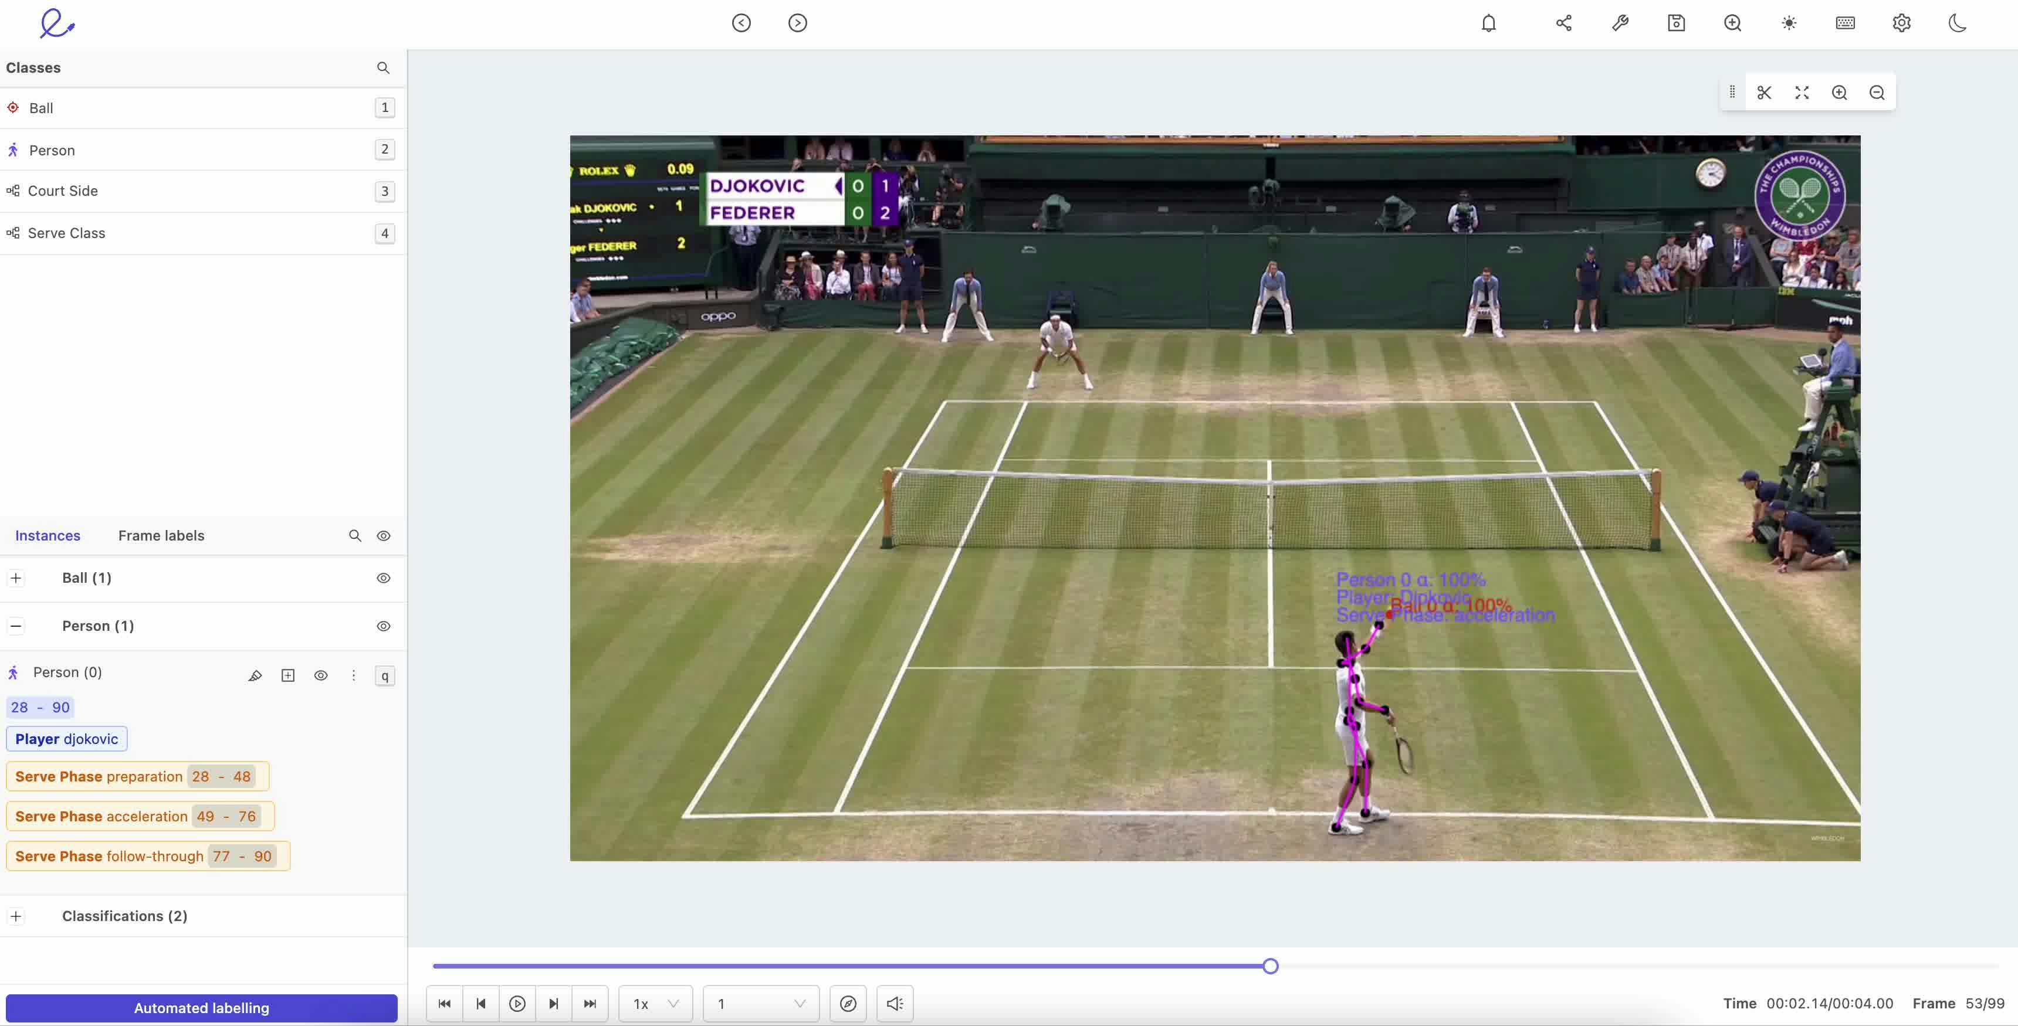The height and width of the screenshot is (1026, 2018).
Task: Click the Serve Class hotkey badge 4
Action: [x=385, y=233]
